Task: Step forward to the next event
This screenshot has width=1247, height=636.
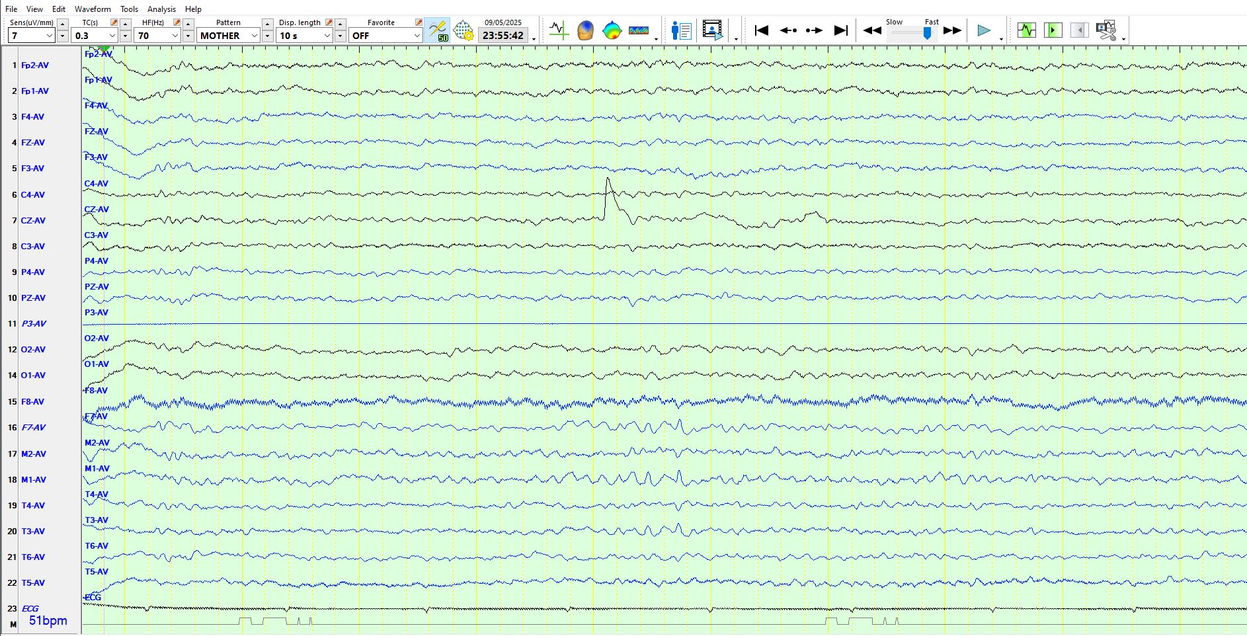Action: 815,30
